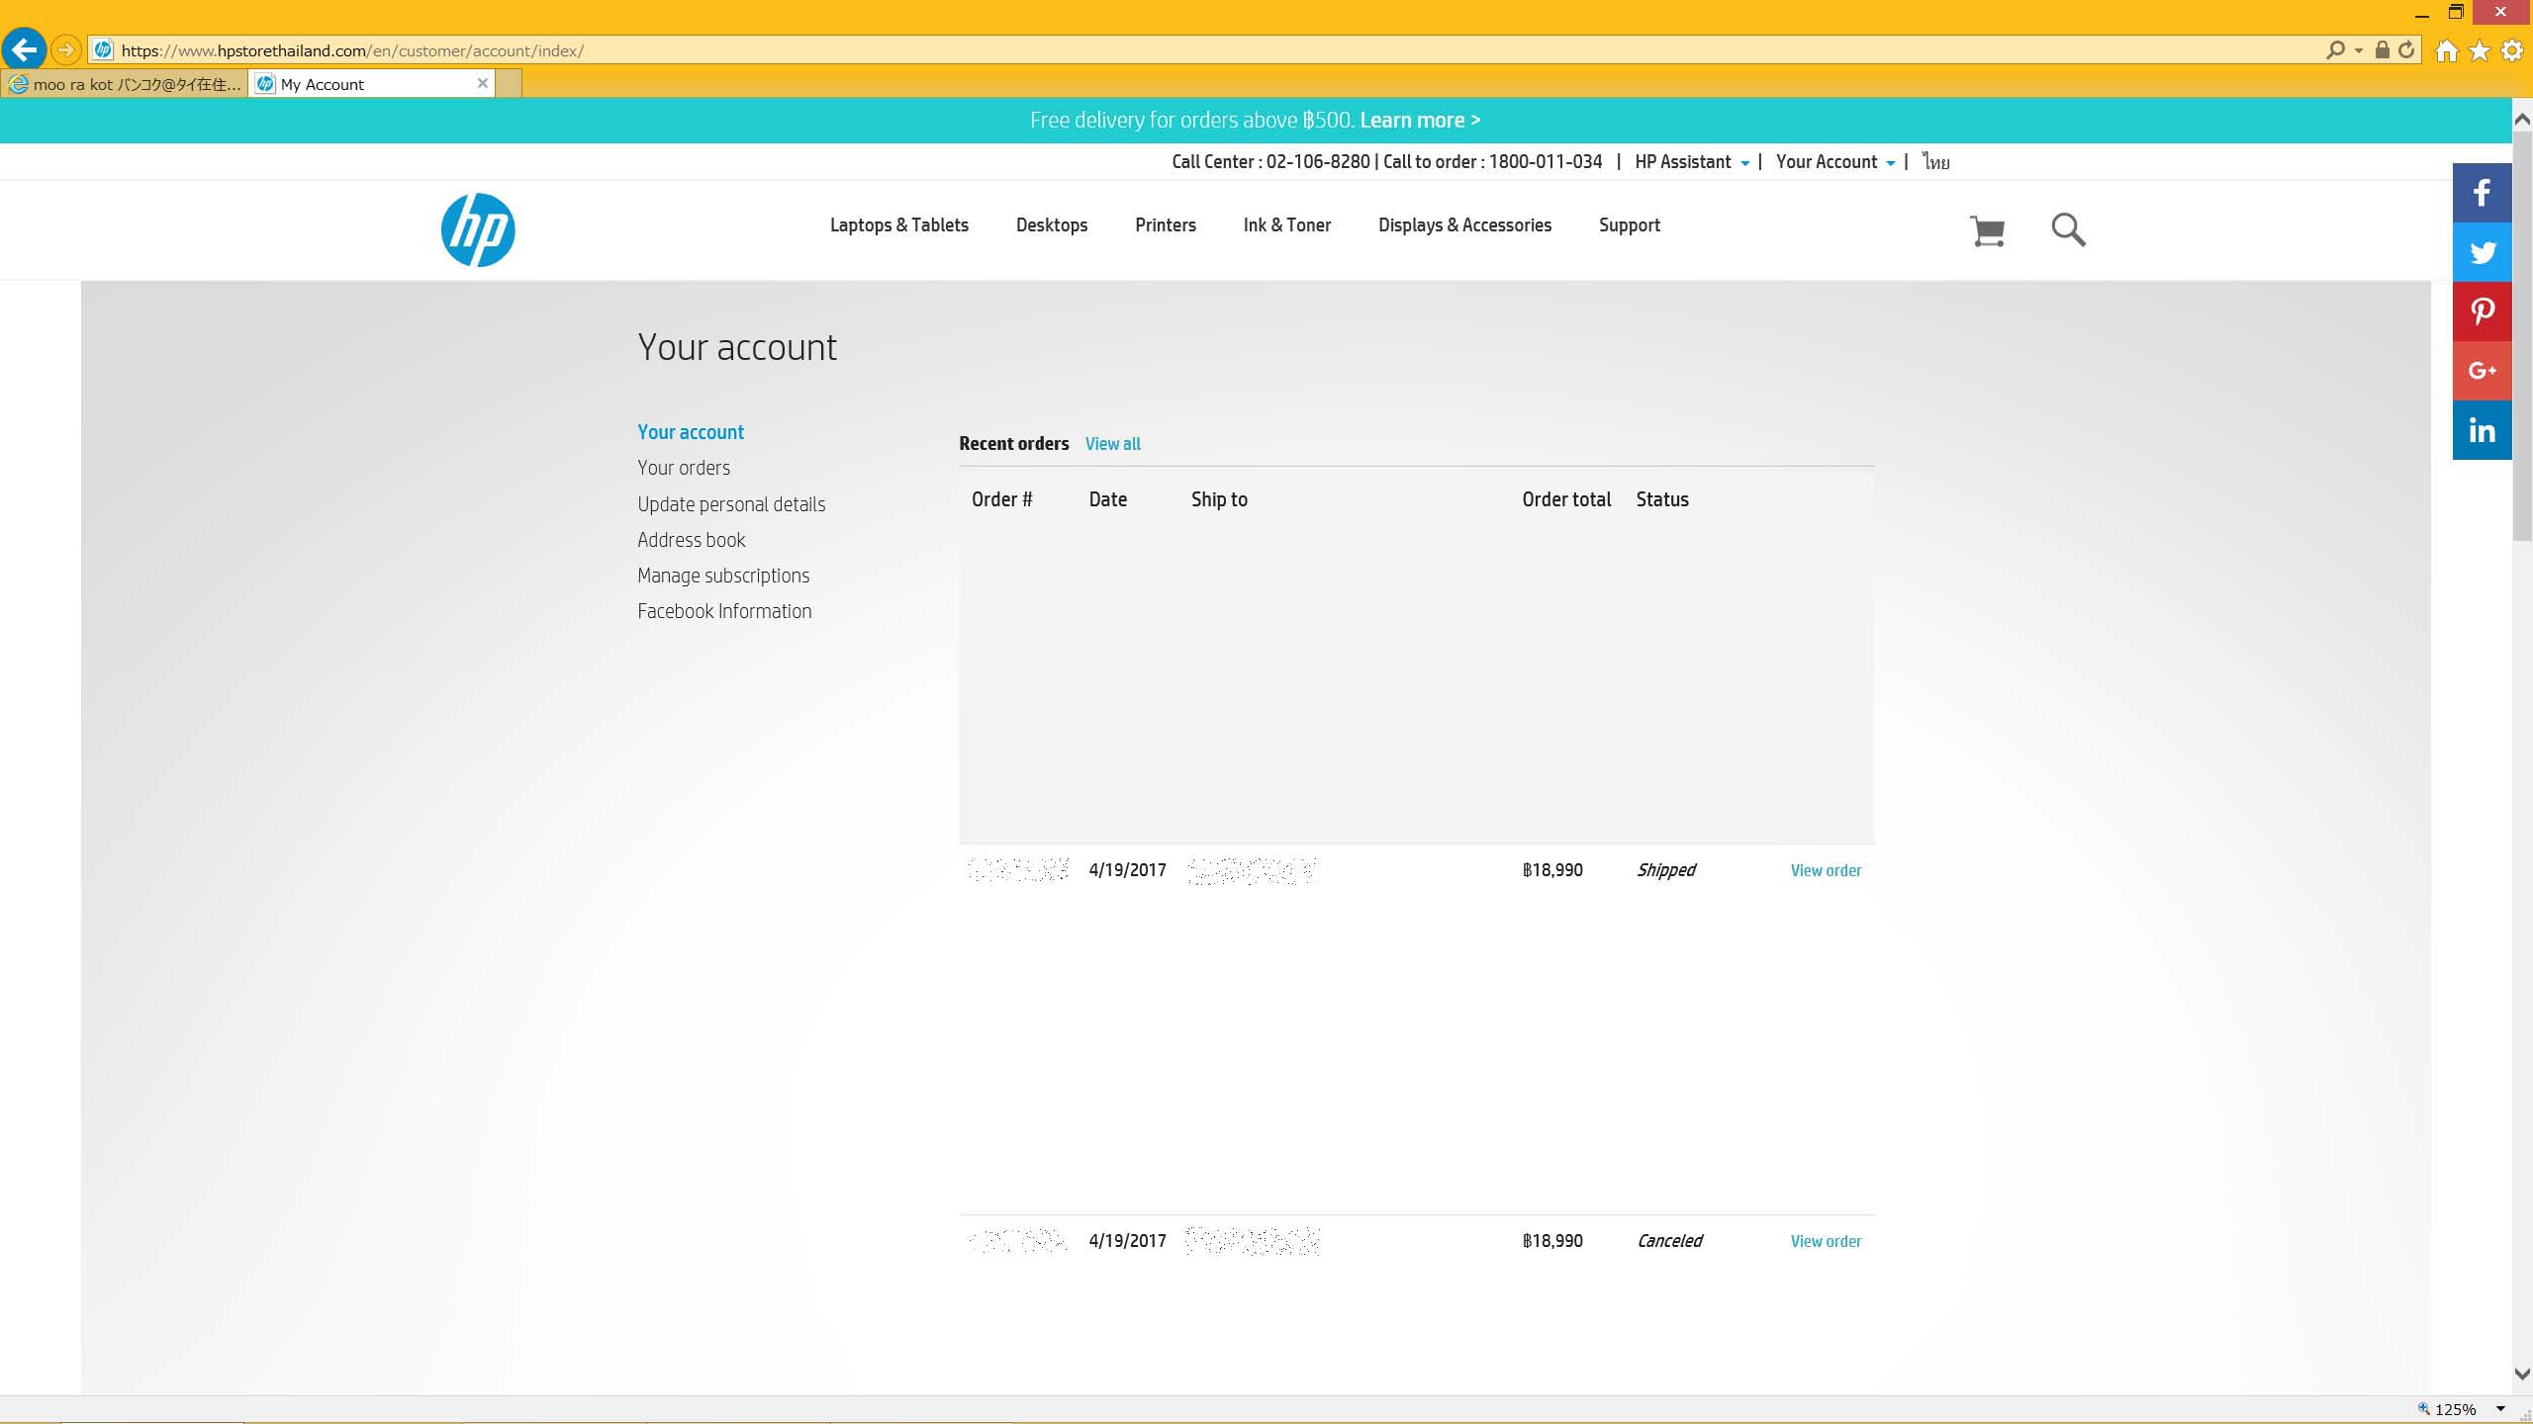2533x1424 pixels.
Task: Open the browser Tools gear icon
Action: point(2512,50)
